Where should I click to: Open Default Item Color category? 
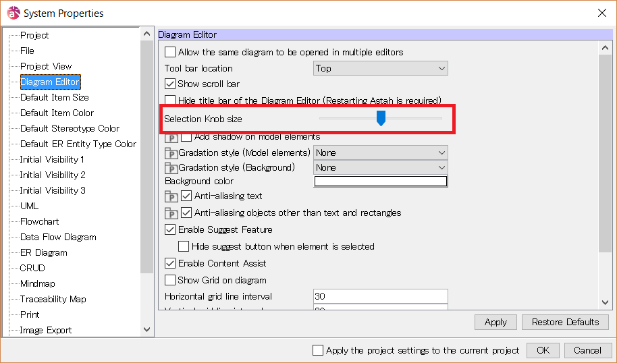point(57,113)
